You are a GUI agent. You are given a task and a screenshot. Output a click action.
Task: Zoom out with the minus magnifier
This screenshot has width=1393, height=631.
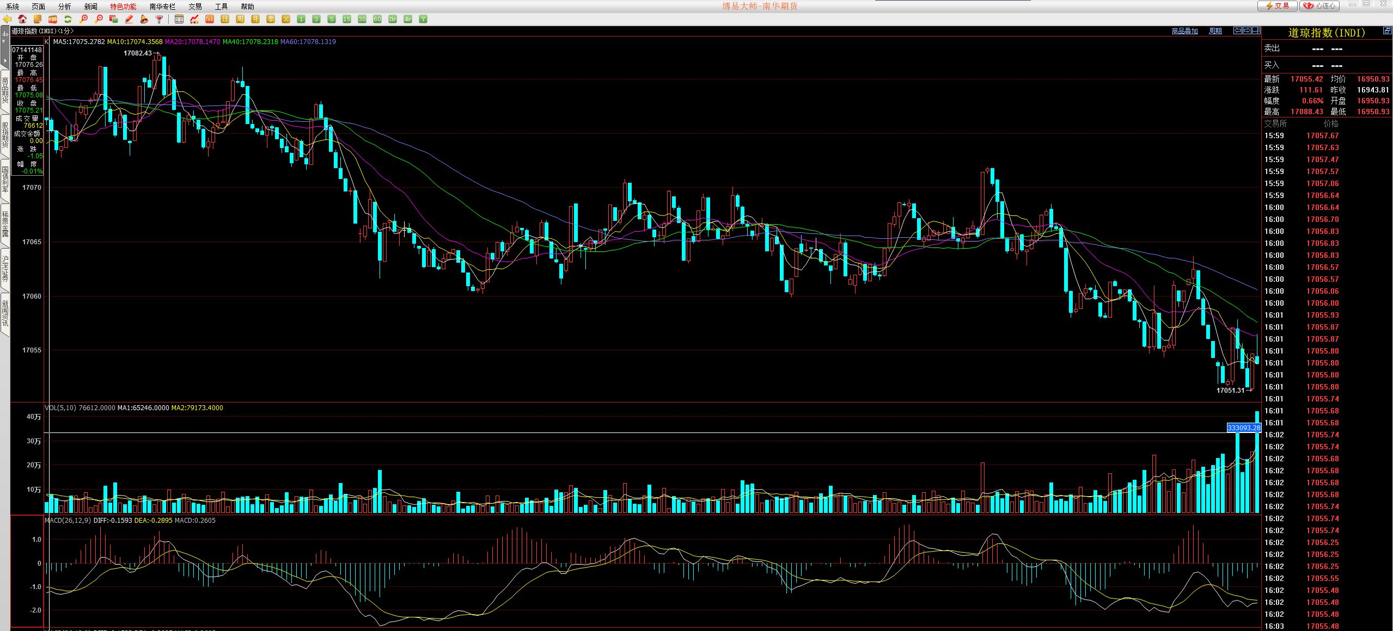coord(99,19)
